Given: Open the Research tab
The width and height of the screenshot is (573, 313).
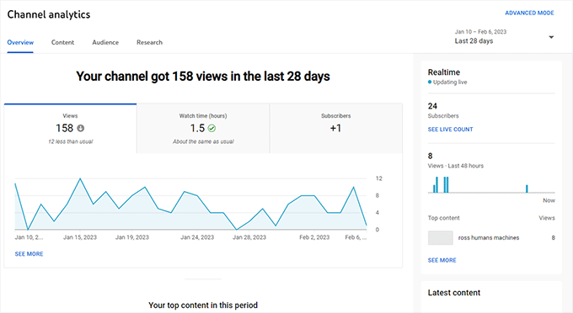Looking at the screenshot, I should pos(149,42).
